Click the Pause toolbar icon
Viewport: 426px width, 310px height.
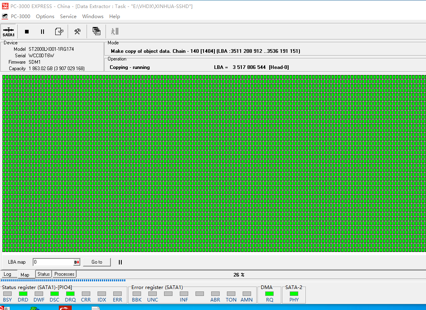(42, 31)
